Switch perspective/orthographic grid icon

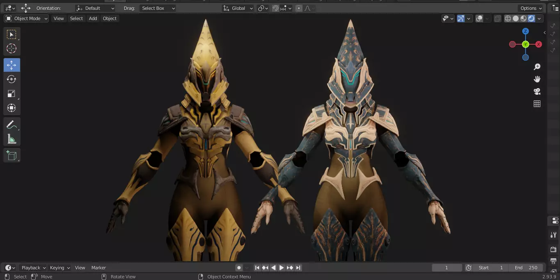coord(537,104)
